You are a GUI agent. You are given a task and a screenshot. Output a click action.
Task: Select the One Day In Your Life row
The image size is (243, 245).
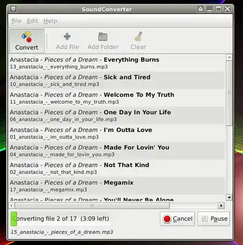coord(117,116)
